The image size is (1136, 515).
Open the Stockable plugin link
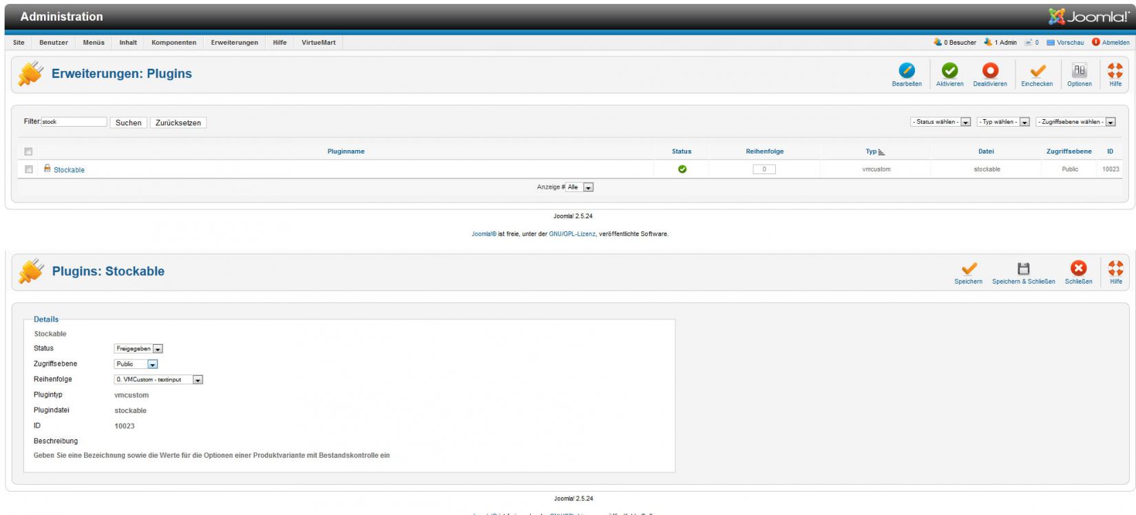(69, 170)
